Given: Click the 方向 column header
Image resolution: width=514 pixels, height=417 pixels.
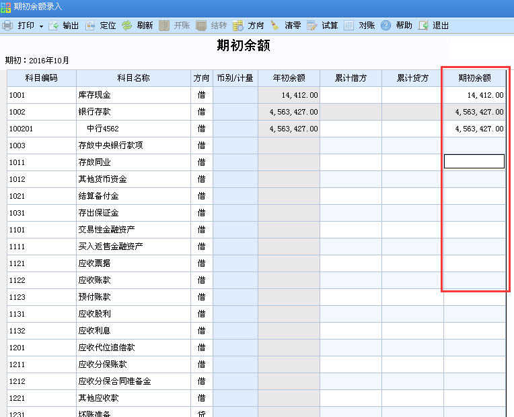Looking at the screenshot, I should coord(202,78).
